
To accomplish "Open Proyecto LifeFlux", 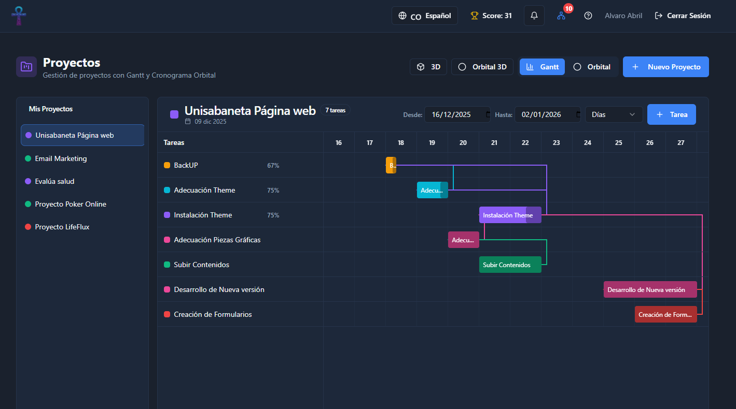I will click(x=82, y=227).
